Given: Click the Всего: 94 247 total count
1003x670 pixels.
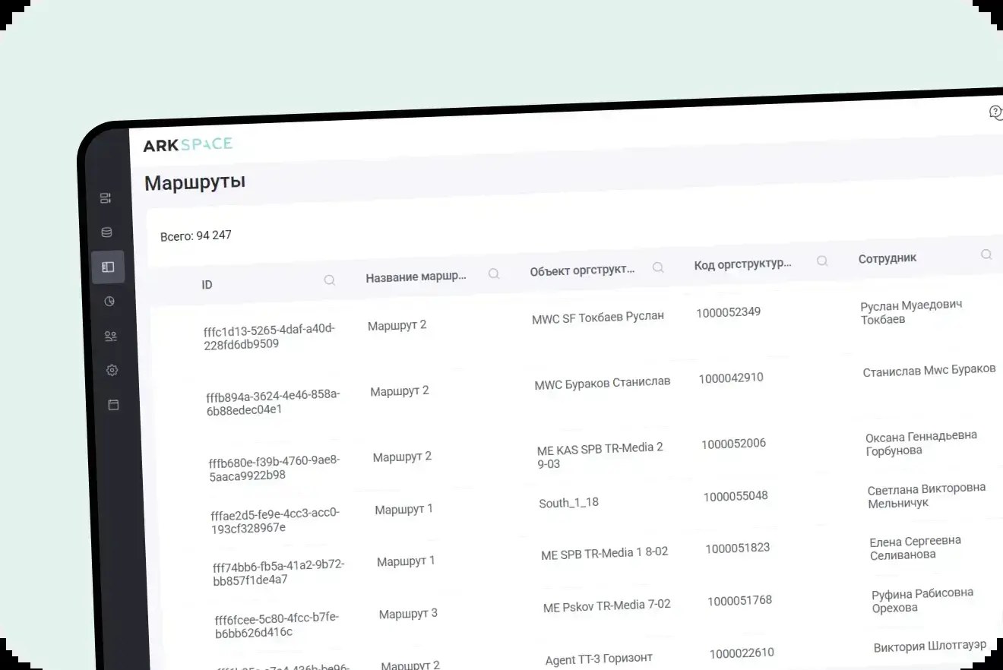Looking at the screenshot, I should 196,236.
